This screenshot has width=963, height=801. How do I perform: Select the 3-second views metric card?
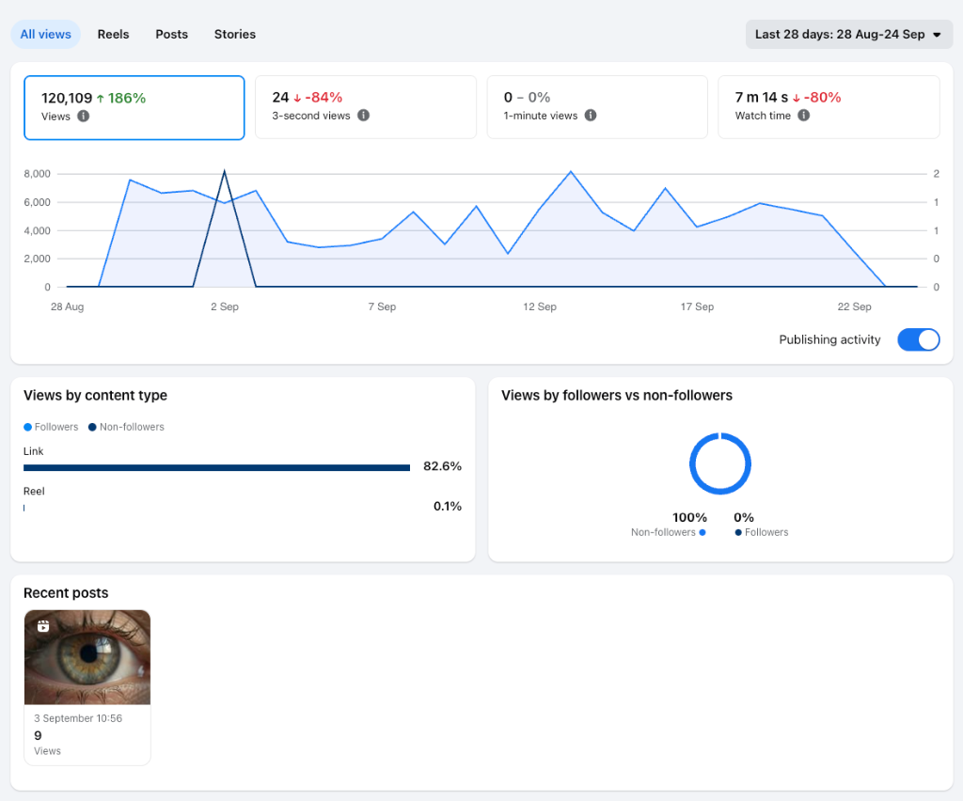[x=366, y=107]
